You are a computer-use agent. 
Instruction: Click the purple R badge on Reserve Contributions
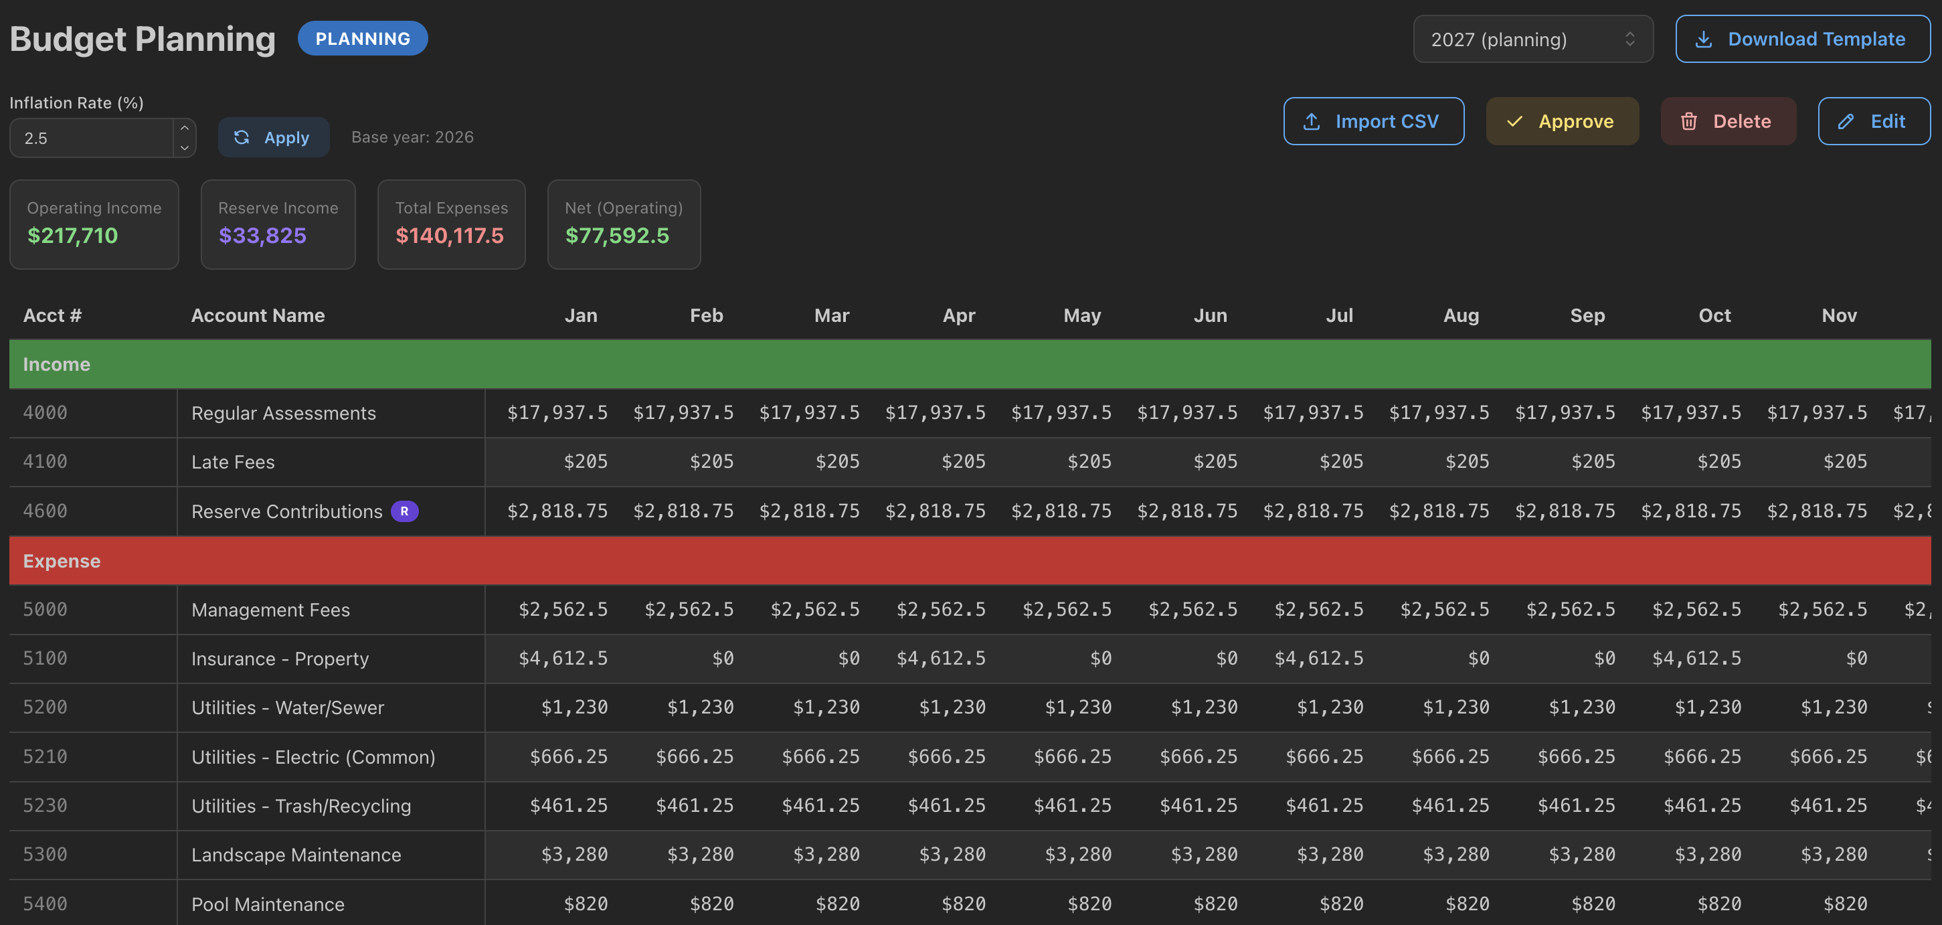[x=404, y=511]
